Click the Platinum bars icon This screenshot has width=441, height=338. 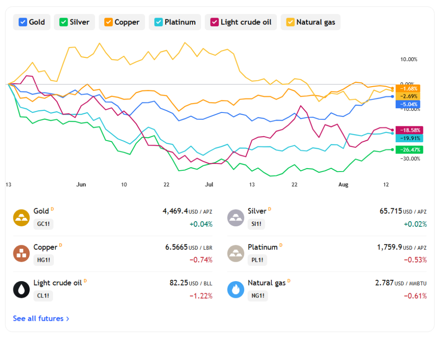[x=236, y=253]
